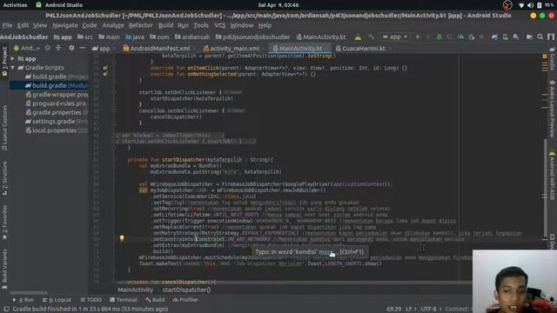Open the Gradle side panel on right

553,58
